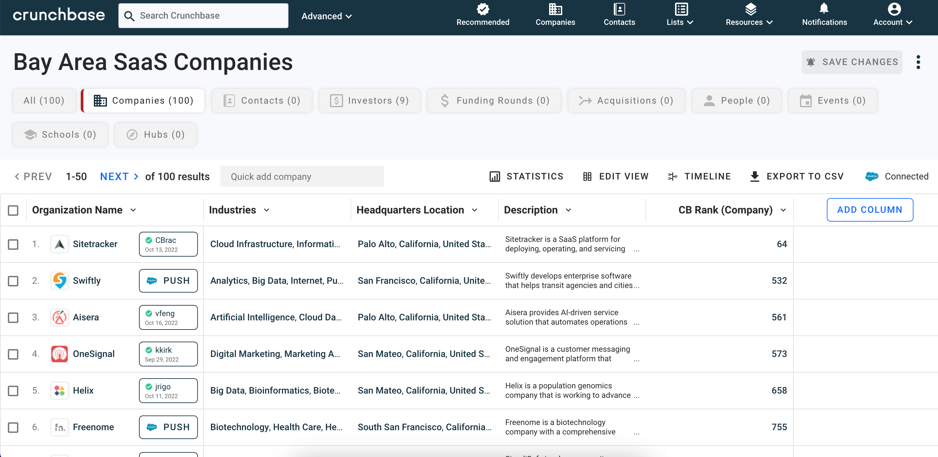
Task: Open the Lists menu
Action: point(680,15)
